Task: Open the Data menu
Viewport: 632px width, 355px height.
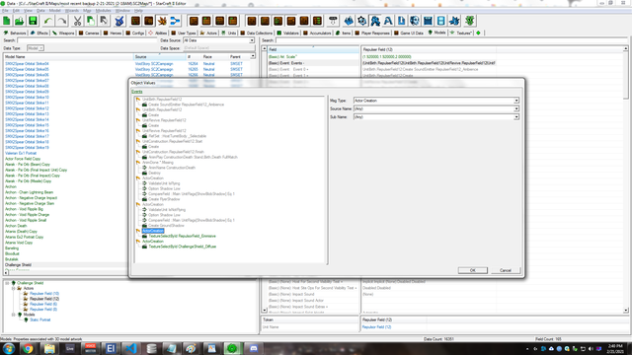Action: tap(40, 11)
